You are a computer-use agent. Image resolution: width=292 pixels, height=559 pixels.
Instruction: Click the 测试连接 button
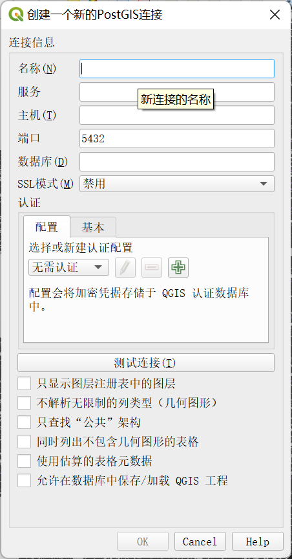tap(146, 363)
